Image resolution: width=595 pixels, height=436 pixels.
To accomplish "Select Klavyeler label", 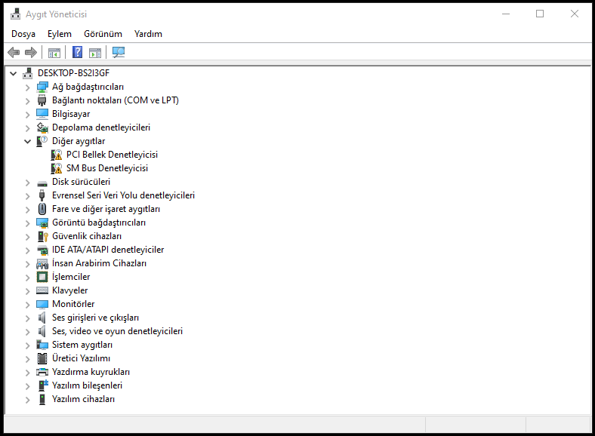I will [69, 290].
